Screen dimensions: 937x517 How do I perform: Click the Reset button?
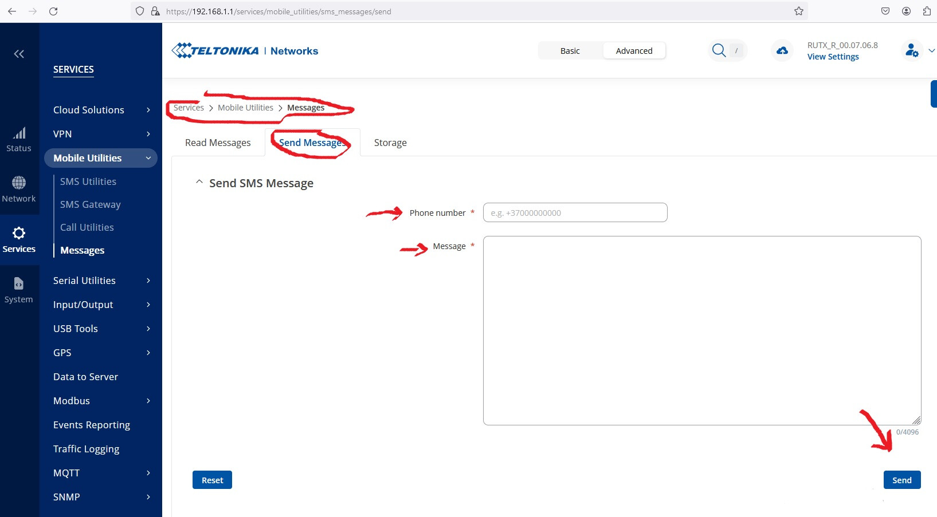click(212, 480)
